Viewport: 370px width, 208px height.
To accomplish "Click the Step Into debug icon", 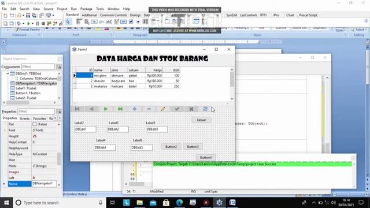I will (49, 23).
